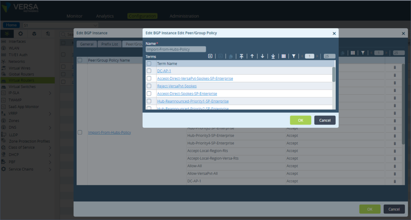Move selected term down with down-arrow icon
411x220 pixels.
click(263, 56)
